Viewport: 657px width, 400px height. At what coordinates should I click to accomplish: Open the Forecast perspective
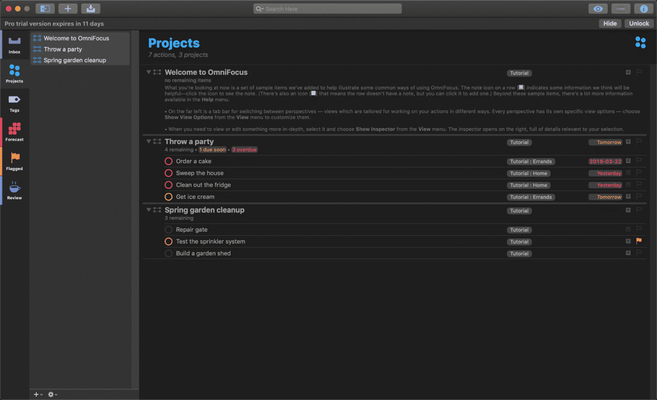coord(15,132)
